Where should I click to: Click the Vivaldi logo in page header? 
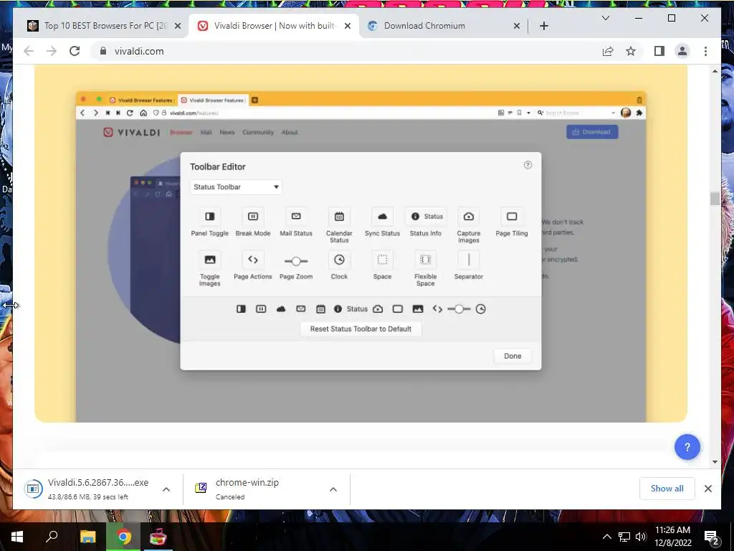pyautogui.click(x=132, y=132)
